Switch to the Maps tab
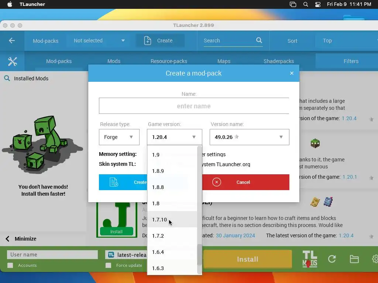378x283 pixels. click(x=224, y=61)
